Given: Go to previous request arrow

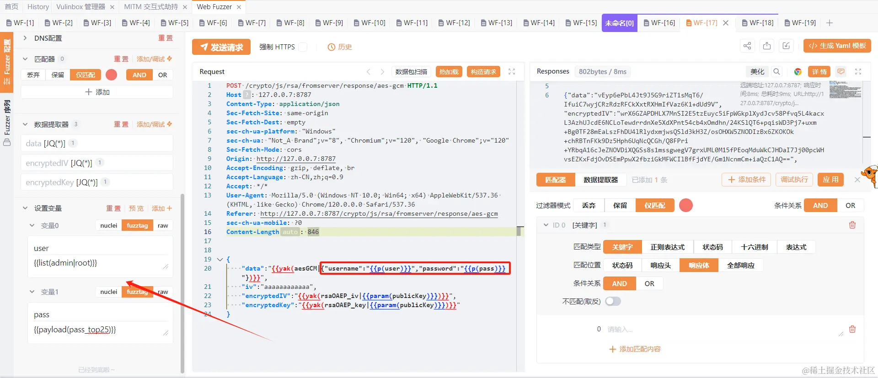Looking at the screenshot, I should [369, 72].
